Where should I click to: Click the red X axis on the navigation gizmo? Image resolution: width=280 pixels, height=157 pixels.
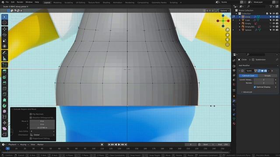coord(228,21)
